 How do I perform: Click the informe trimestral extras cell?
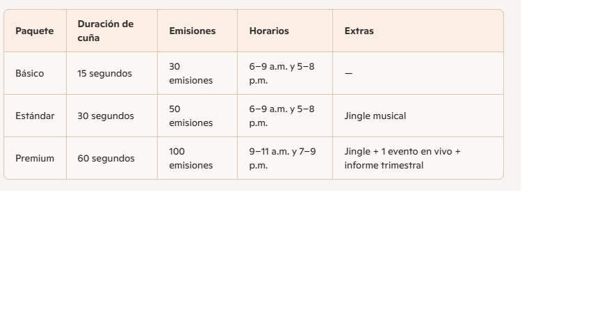tap(402, 159)
